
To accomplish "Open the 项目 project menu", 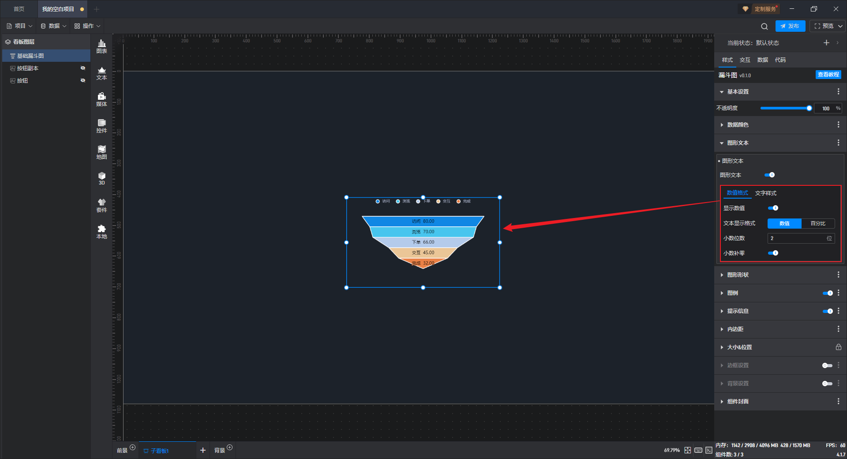I will coord(19,26).
